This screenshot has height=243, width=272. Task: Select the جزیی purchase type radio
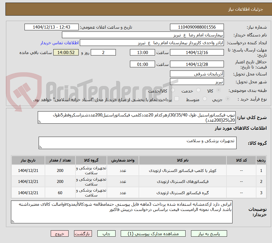point(228,99)
